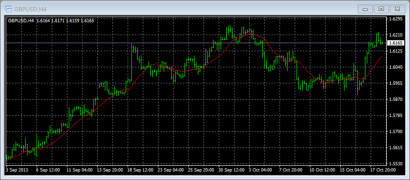
Task: Minimize the GBPUSD,H4 chart window
Action: (x=365, y=9)
